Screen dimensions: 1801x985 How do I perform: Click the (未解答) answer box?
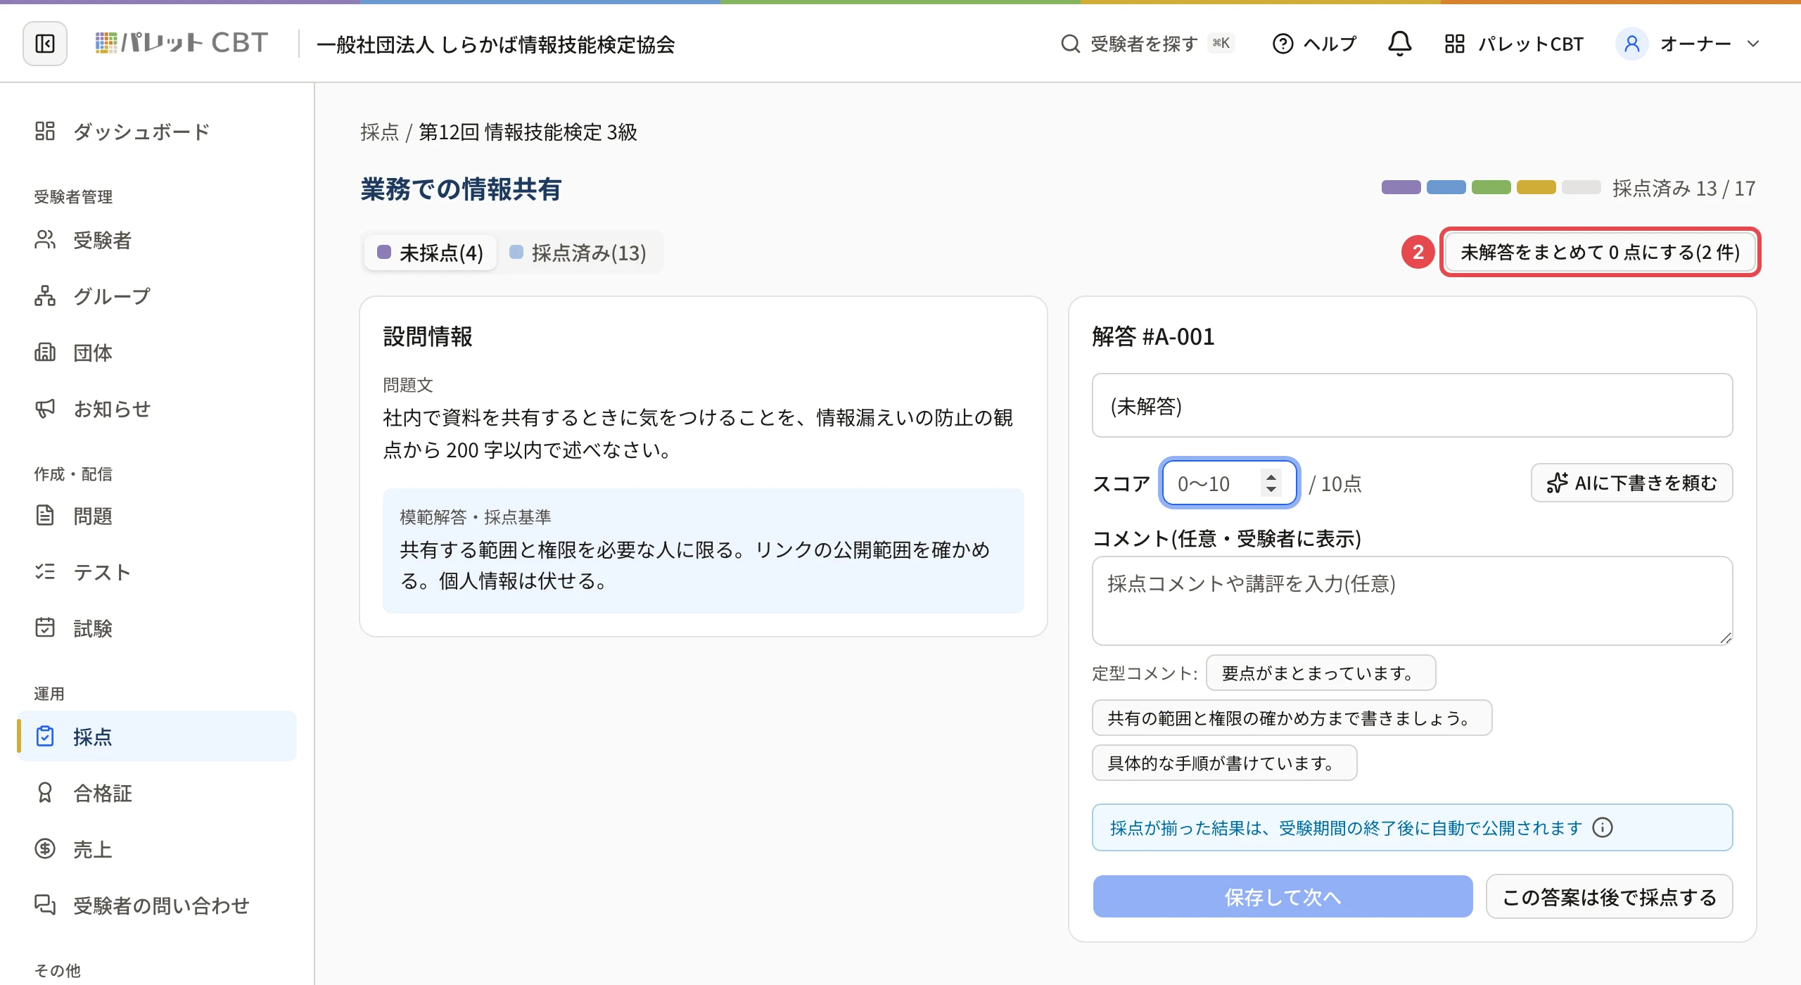click(1412, 405)
